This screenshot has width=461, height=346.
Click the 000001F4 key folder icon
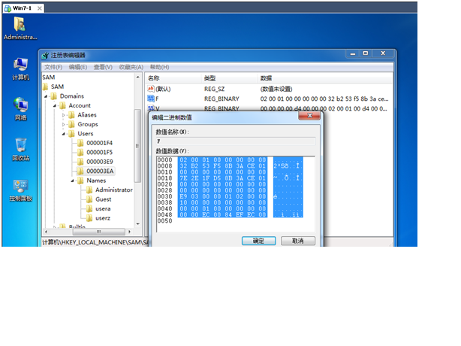[80, 143]
